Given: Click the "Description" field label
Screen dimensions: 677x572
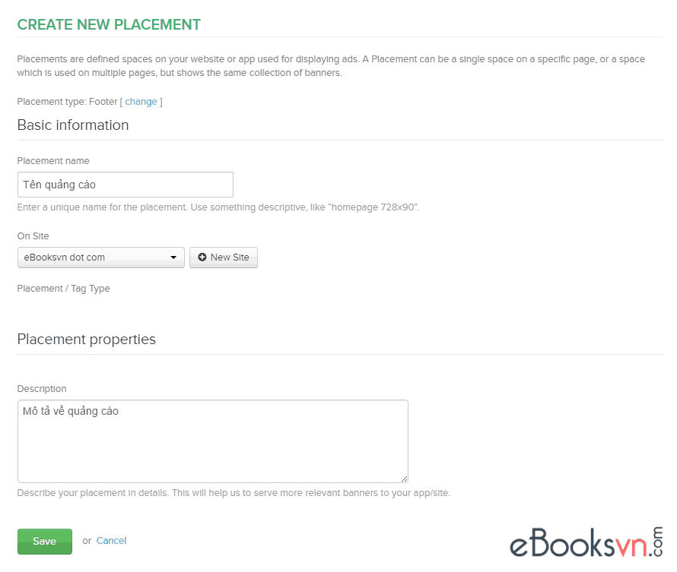Looking at the screenshot, I should [x=42, y=389].
